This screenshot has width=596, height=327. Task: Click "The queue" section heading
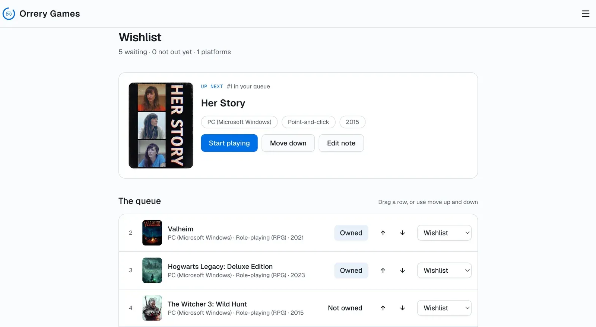pos(140,201)
